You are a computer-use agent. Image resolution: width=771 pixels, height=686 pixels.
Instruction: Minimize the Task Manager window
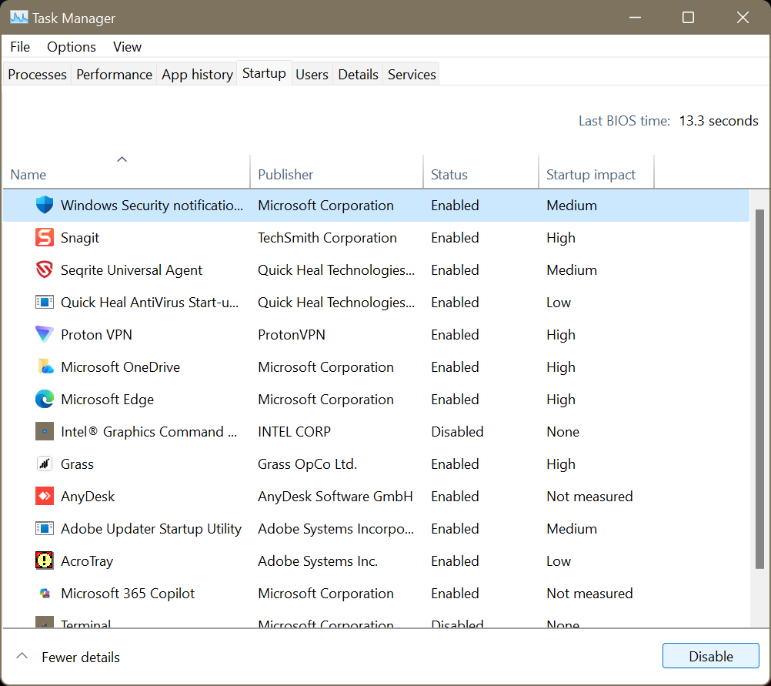pyautogui.click(x=635, y=18)
